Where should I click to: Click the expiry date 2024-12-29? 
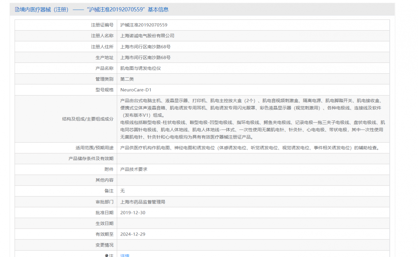point(133,234)
